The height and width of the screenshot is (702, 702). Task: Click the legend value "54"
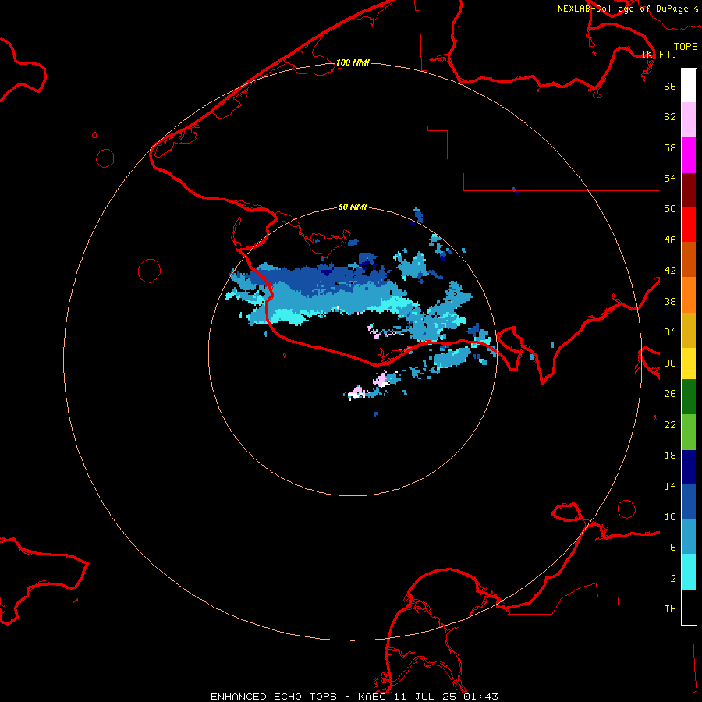coord(670,178)
